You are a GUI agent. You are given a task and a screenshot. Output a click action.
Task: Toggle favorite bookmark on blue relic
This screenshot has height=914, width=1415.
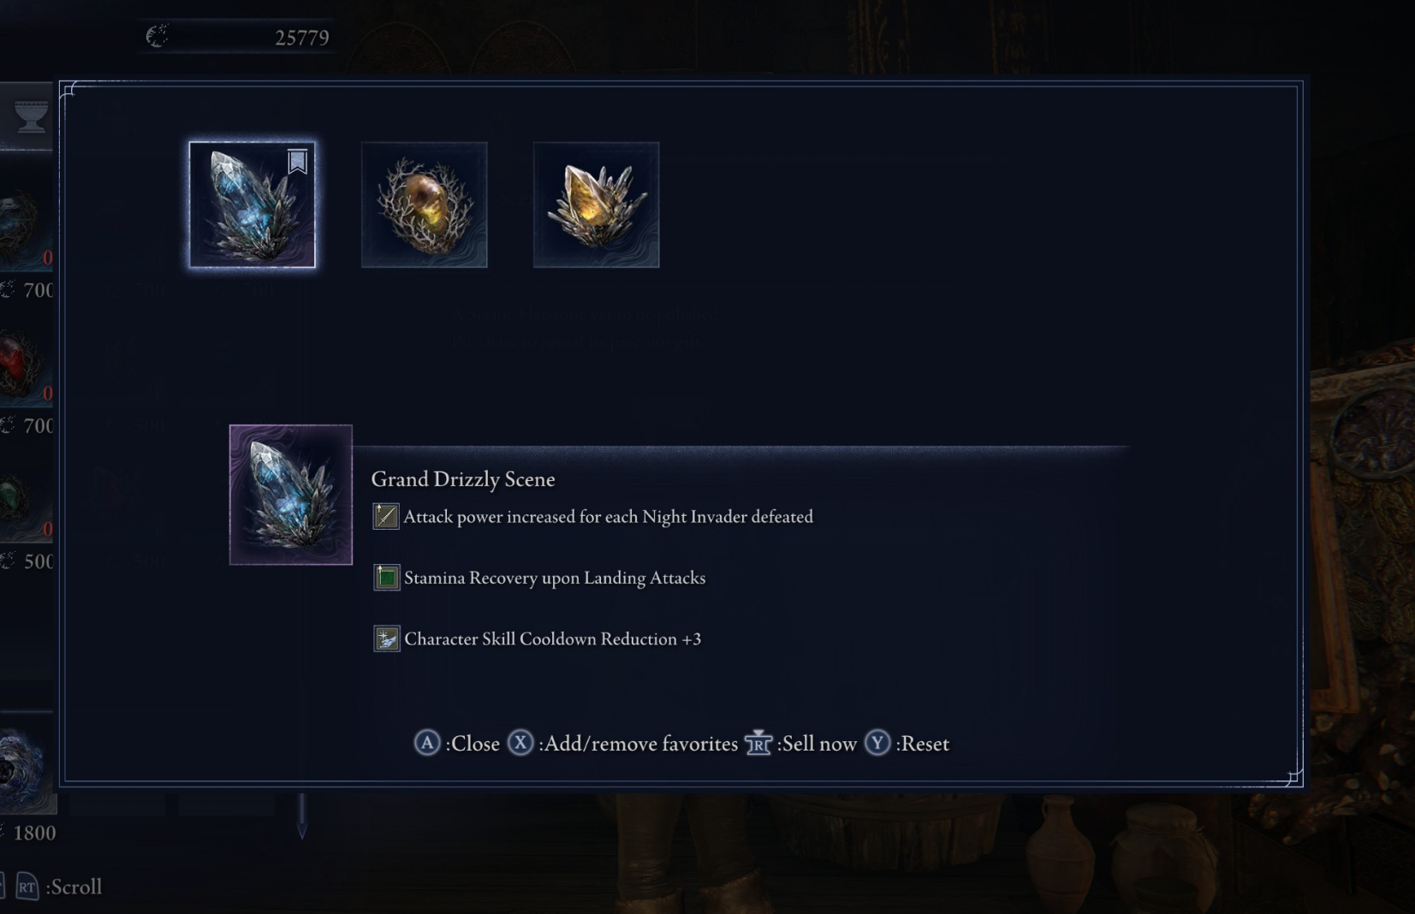click(x=297, y=161)
